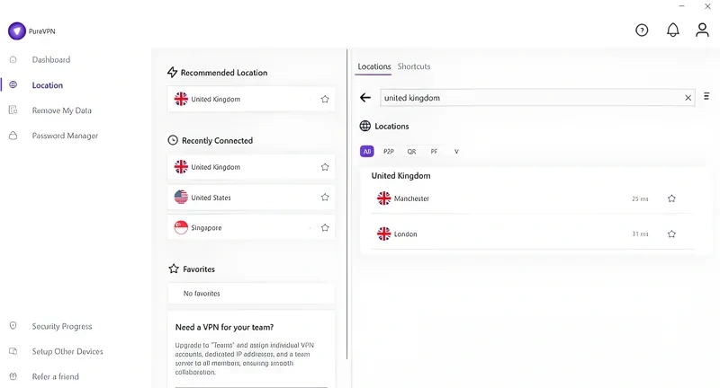
Task: Open Dashboard in the sidebar
Action: [x=51, y=59]
